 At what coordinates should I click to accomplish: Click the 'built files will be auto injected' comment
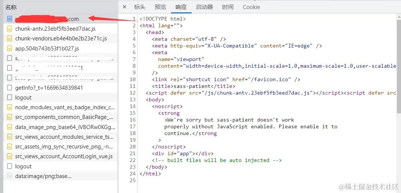tap(216, 160)
